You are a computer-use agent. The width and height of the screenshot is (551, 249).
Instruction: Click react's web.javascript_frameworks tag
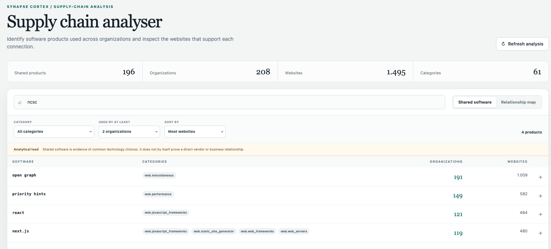166,213
